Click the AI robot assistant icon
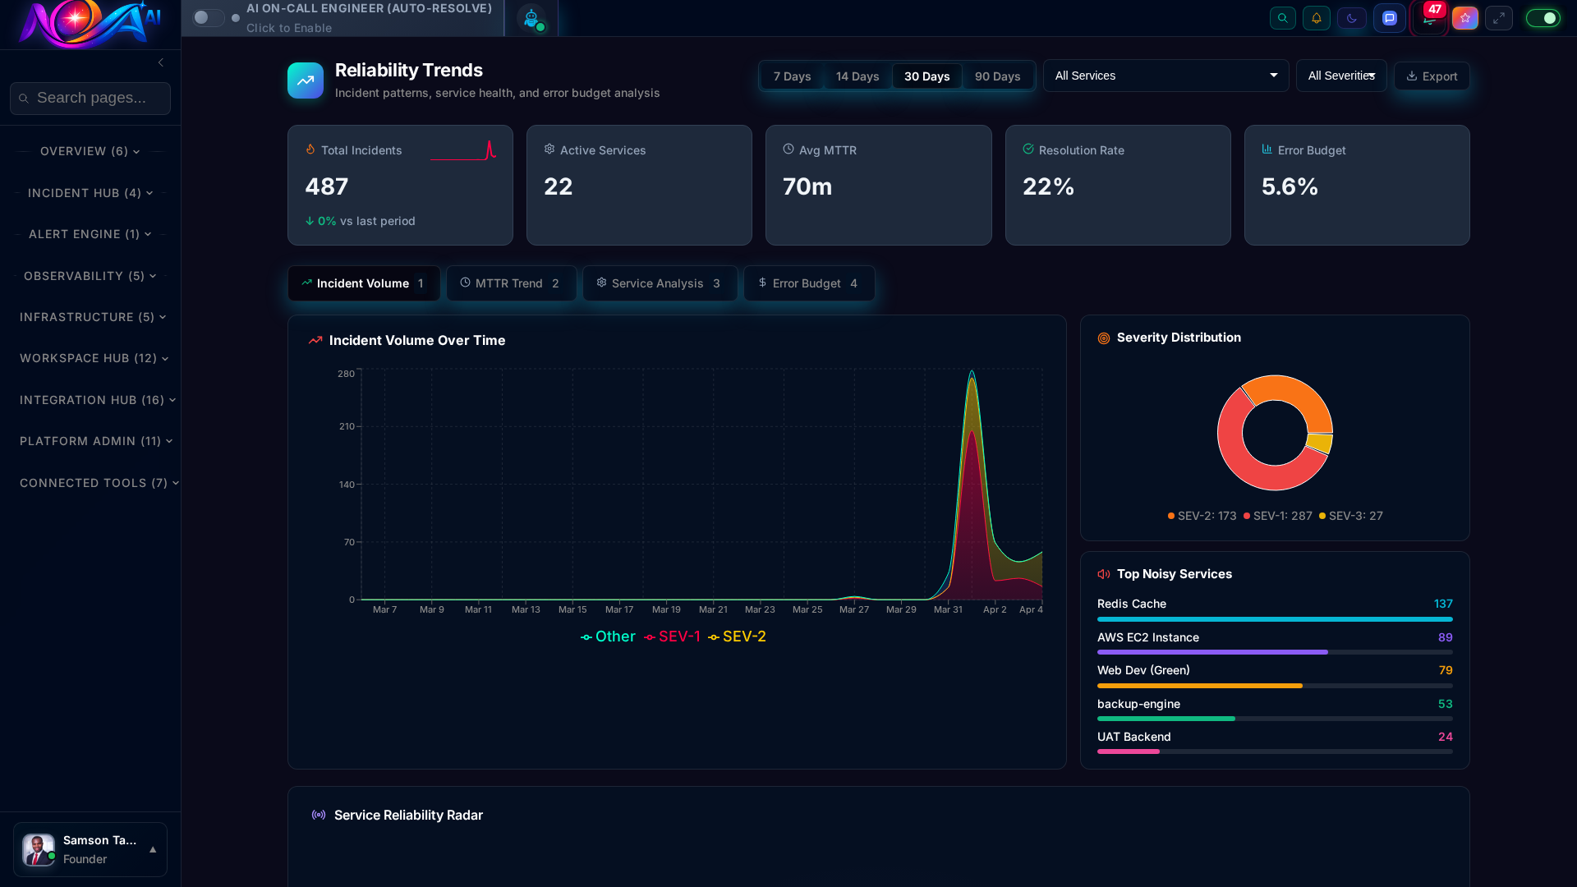Image resolution: width=1577 pixels, height=887 pixels. pos(531,17)
